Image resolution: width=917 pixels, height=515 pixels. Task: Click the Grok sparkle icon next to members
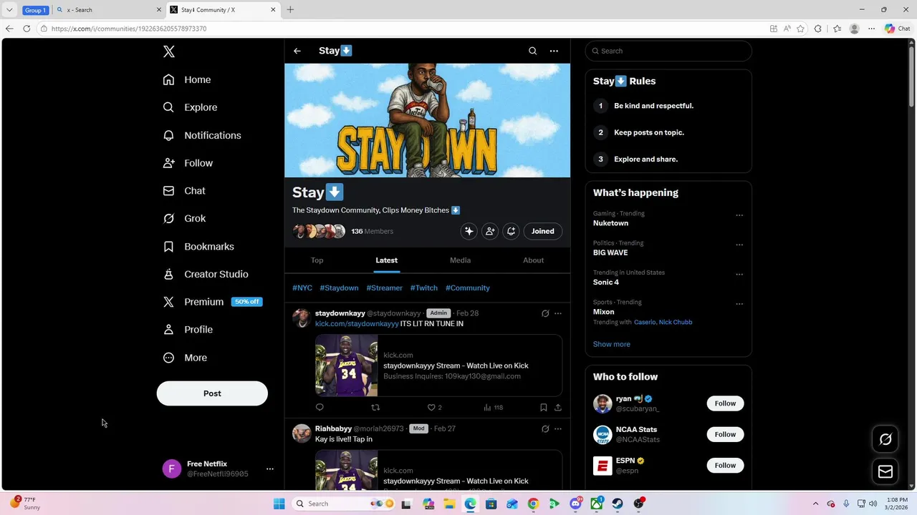469,231
